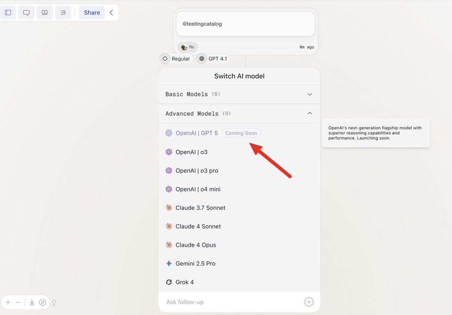Click the Share button
The width and height of the screenshot is (452, 315).
[92, 12]
